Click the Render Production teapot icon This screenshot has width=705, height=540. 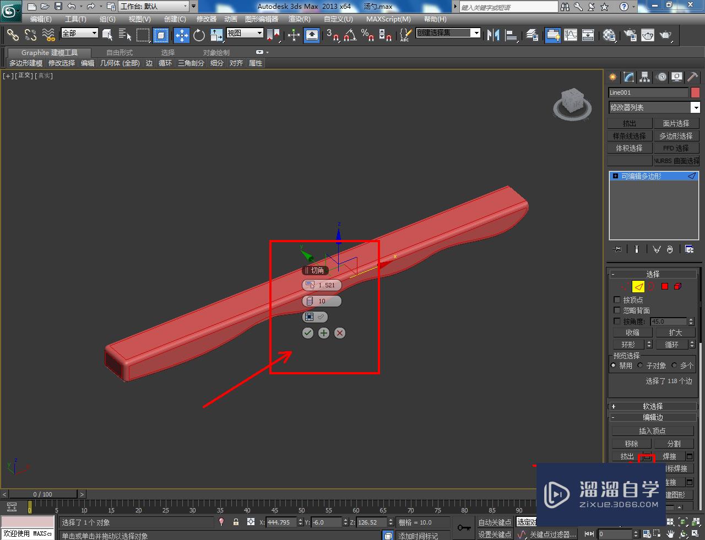tap(666, 35)
